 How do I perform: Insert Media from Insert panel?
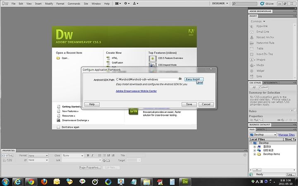point(260,65)
